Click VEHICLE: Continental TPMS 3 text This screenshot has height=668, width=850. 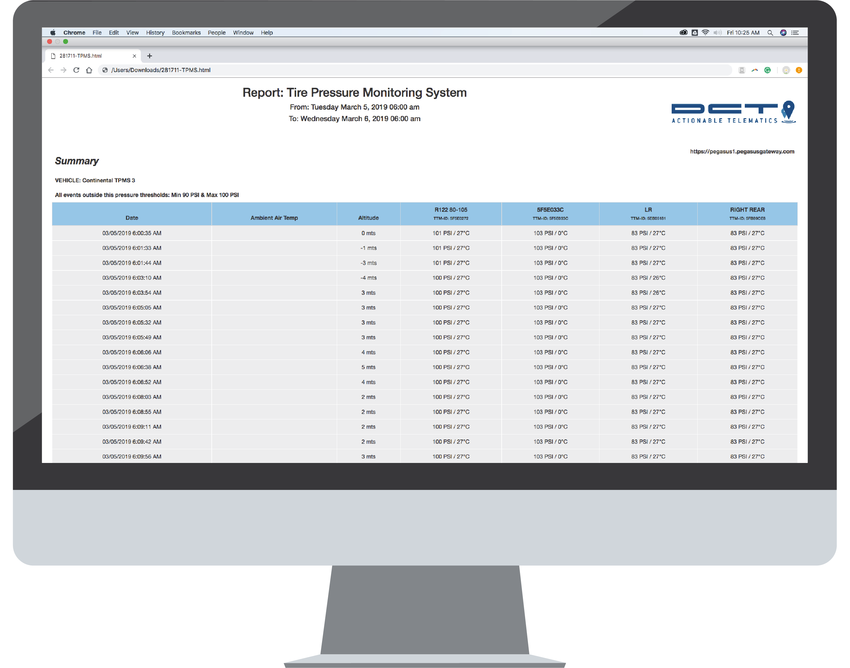coord(95,180)
